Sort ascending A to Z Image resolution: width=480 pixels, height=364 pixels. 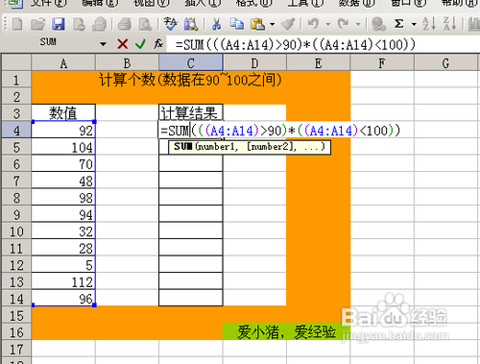click(429, 24)
